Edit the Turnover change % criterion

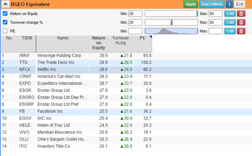tap(230, 22)
